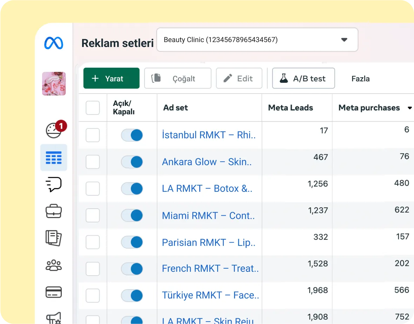Click the Beauty Clinic profile thumbnail
Image resolution: width=414 pixels, height=324 pixels.
(x=54, y=84)
